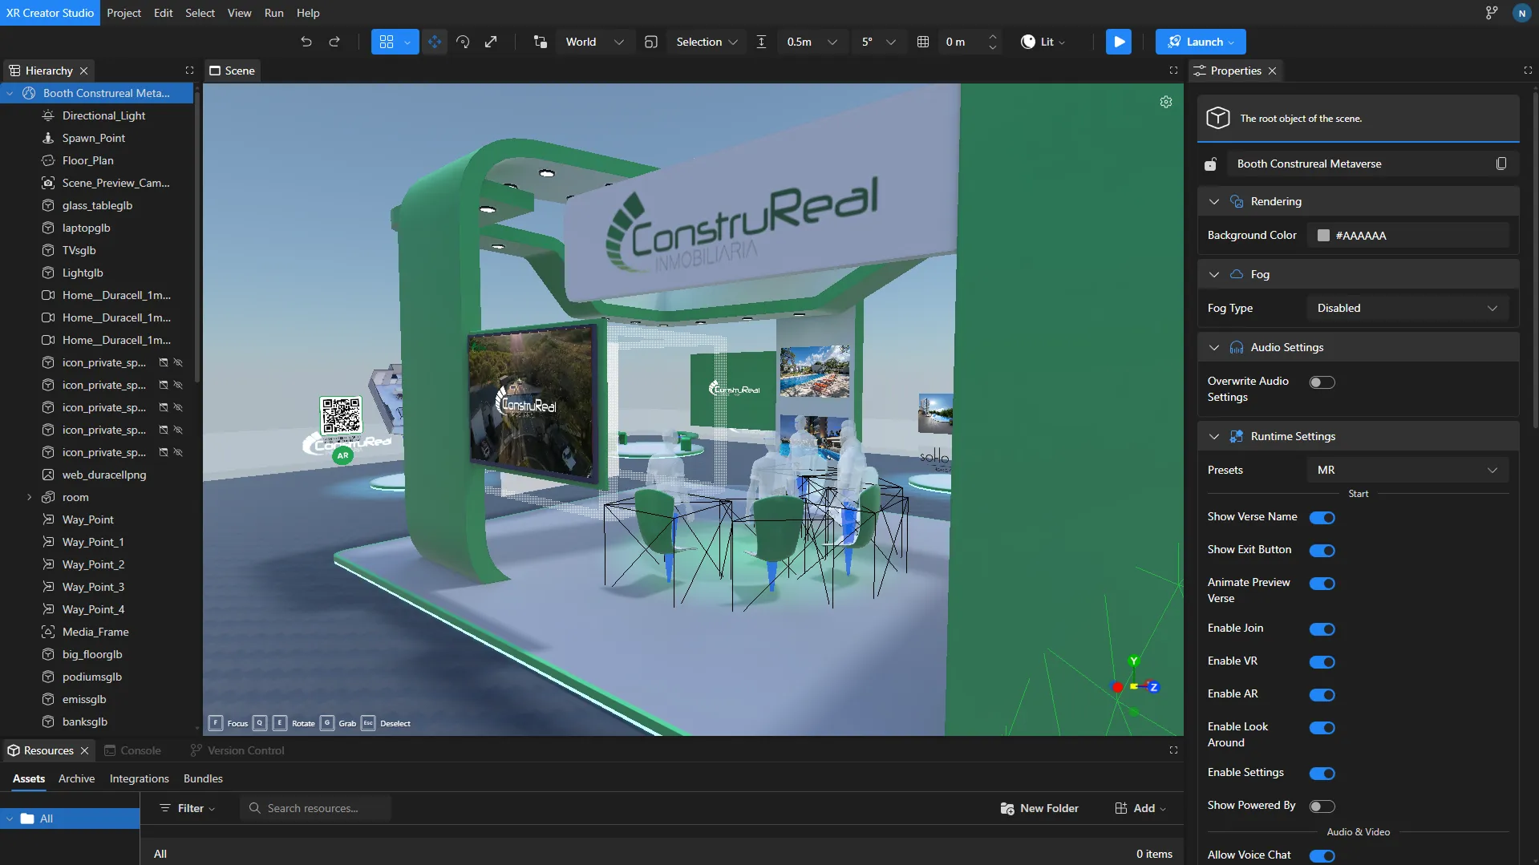
Task: Close the Hierarchy tab
Action: coord(84,71)
